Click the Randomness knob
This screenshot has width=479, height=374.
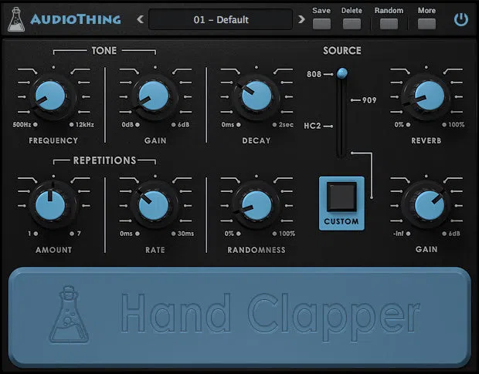pos(256,205)
